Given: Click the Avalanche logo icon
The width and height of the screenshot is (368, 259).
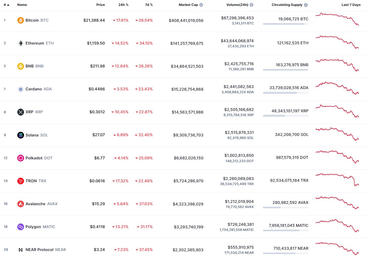Looking at the screenshot, I should (21, 204).
